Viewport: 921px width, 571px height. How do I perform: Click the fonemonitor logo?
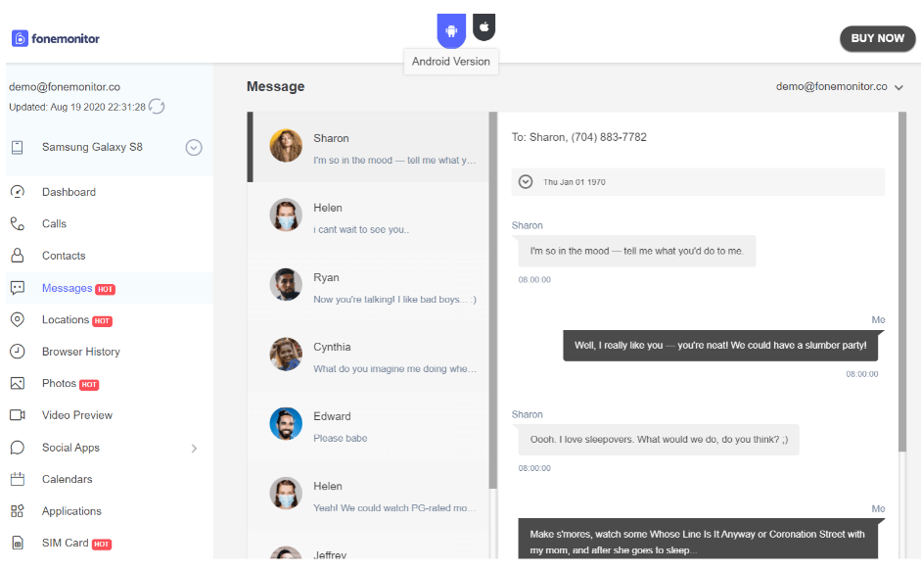pos(56,38)
